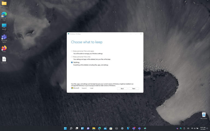Select the Windows file on desktop
210x131 pixels.
(x=4, y=60)
